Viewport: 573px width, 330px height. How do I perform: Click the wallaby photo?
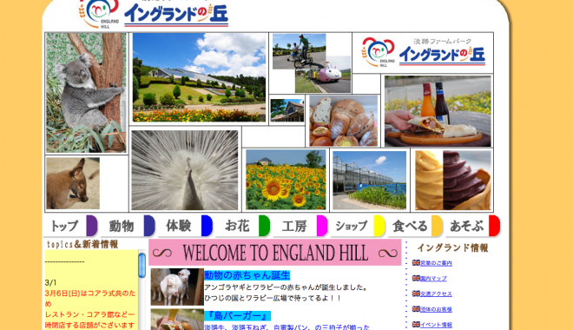(x=73, y=183)
